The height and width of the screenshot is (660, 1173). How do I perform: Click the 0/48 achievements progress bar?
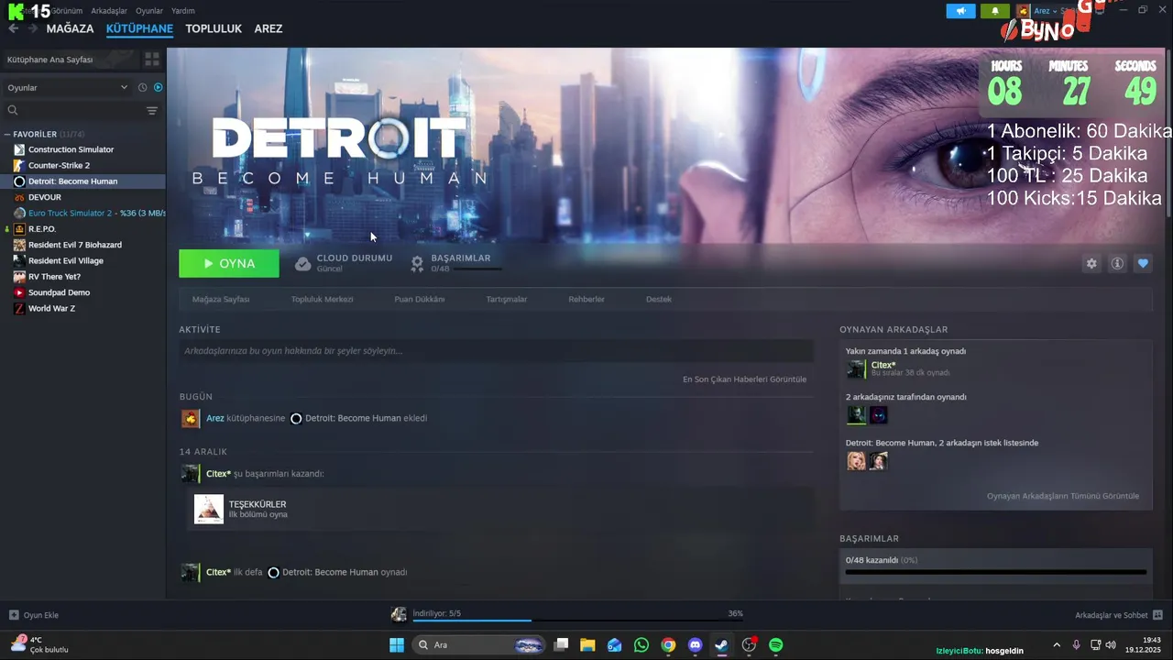[x=995, y=572]
